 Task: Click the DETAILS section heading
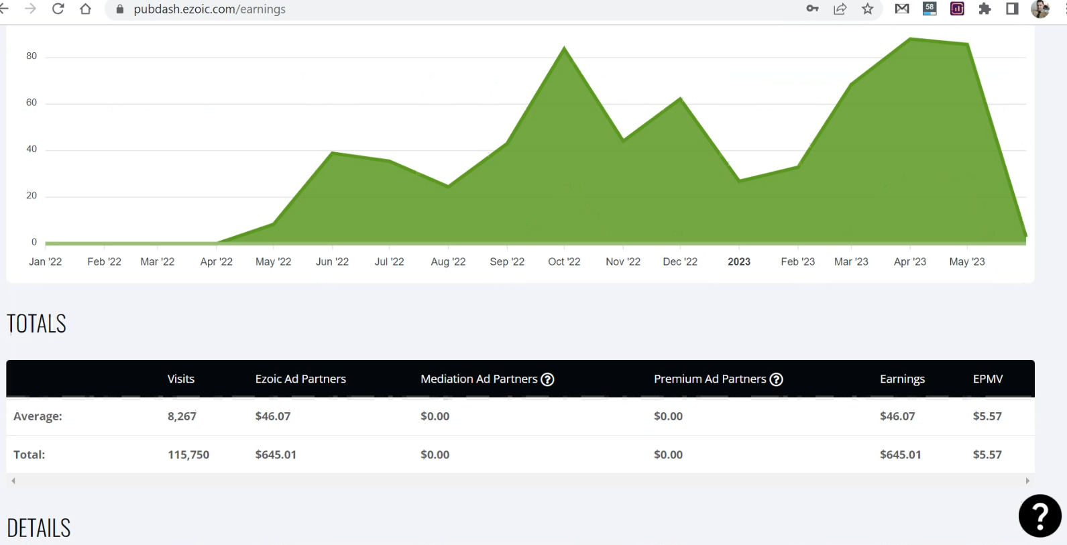coord(39,528)
